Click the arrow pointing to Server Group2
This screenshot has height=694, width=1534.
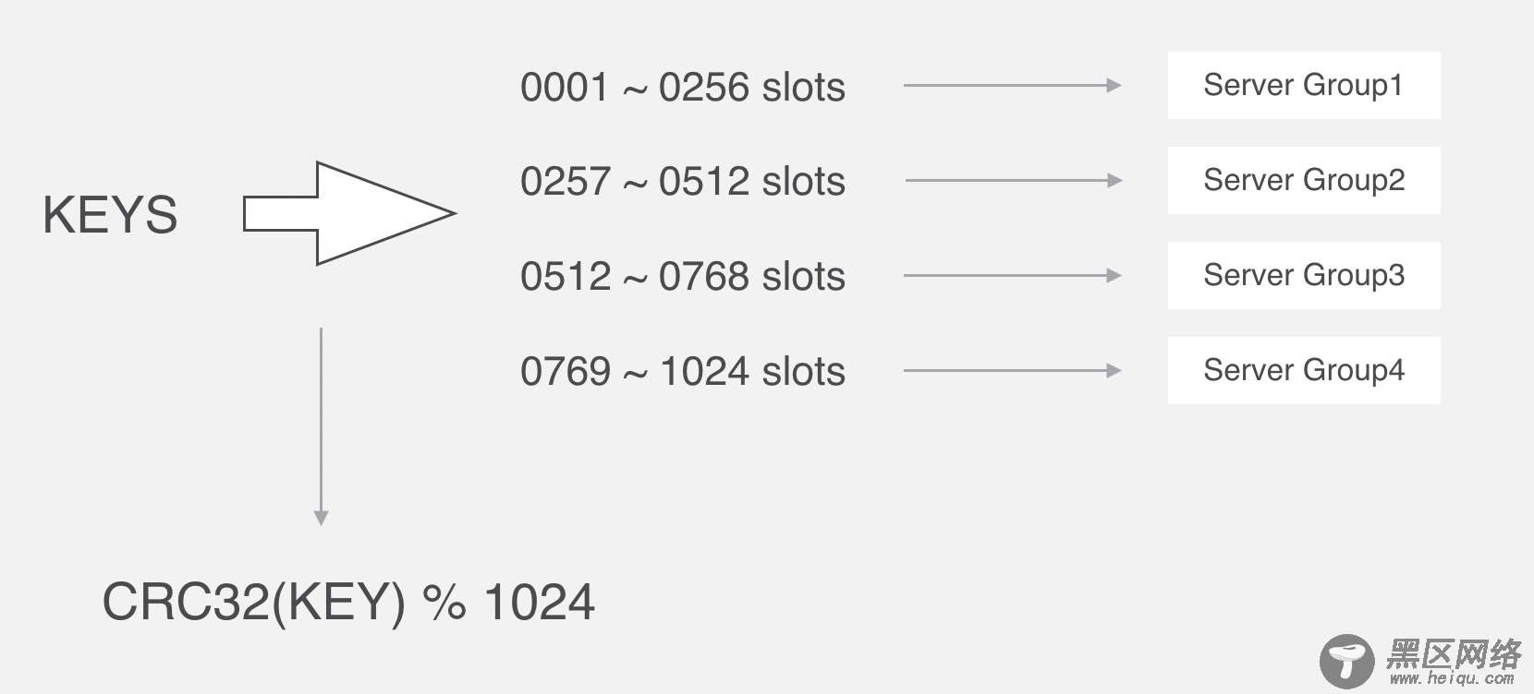click(1014, 181)
